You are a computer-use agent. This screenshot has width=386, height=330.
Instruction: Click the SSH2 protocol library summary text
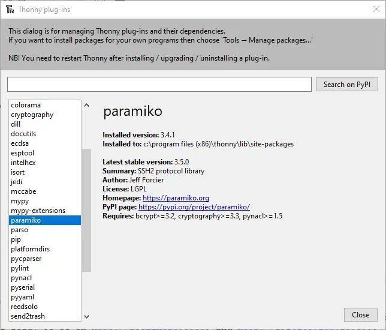171,171
